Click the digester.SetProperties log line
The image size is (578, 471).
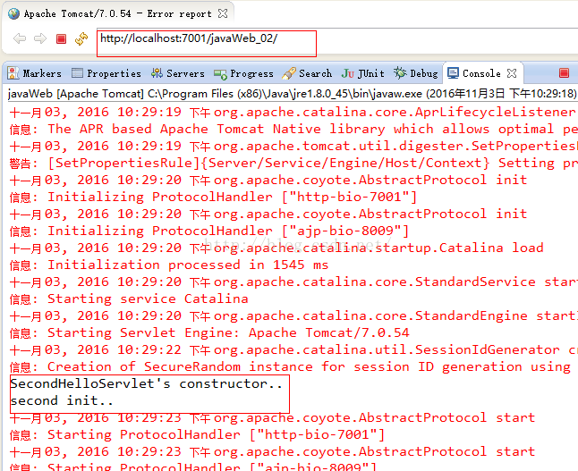pyautogui.click(x=293, y=147)
